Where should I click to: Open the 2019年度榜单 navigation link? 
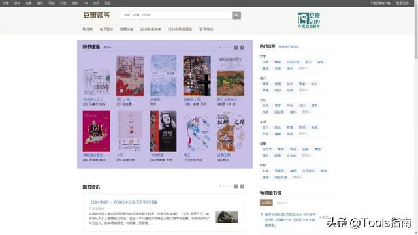point(151,29)
